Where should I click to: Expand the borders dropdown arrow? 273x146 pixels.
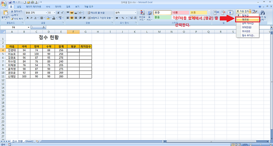45,18
